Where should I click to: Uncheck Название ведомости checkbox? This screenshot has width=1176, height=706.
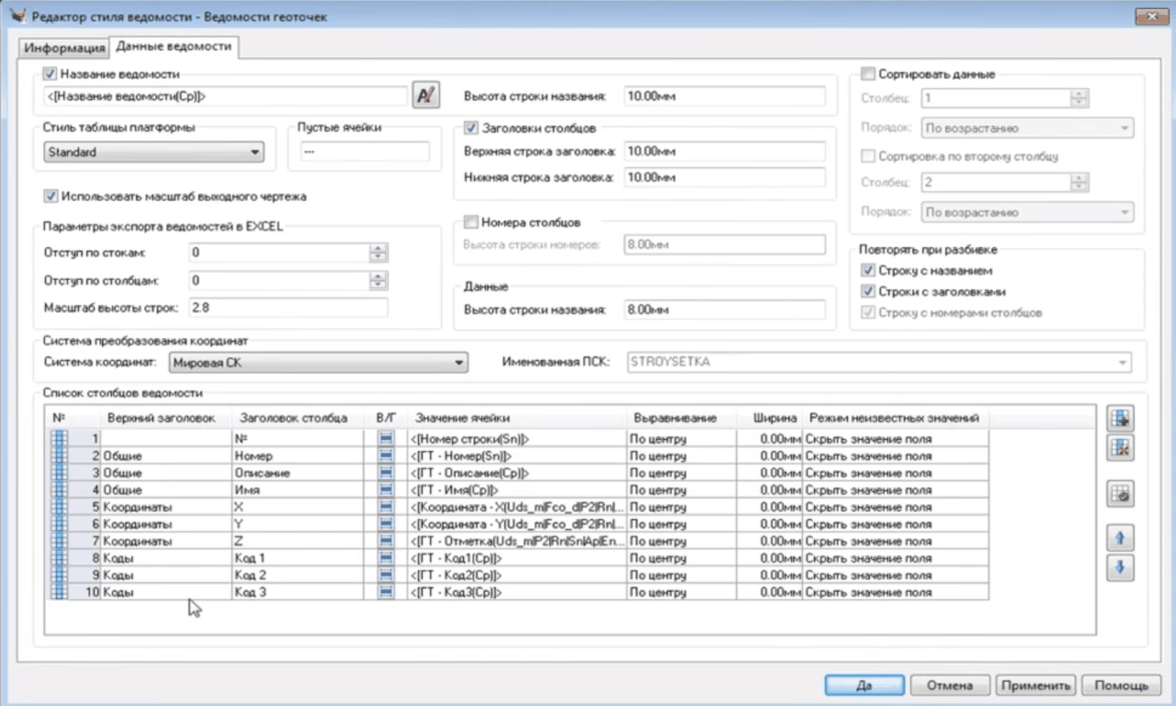click(x=49, y=74)
